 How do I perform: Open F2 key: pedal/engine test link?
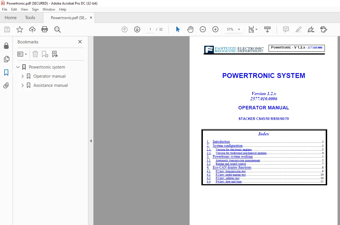coord(231,175)
